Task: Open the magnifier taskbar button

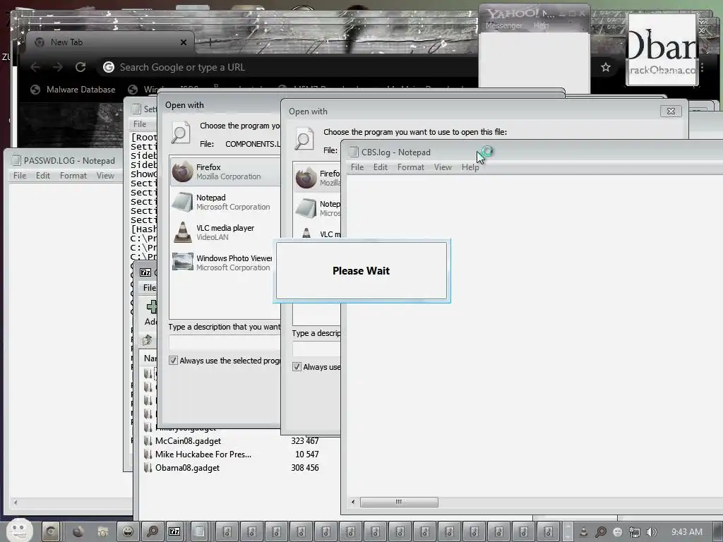Action: 153,532
